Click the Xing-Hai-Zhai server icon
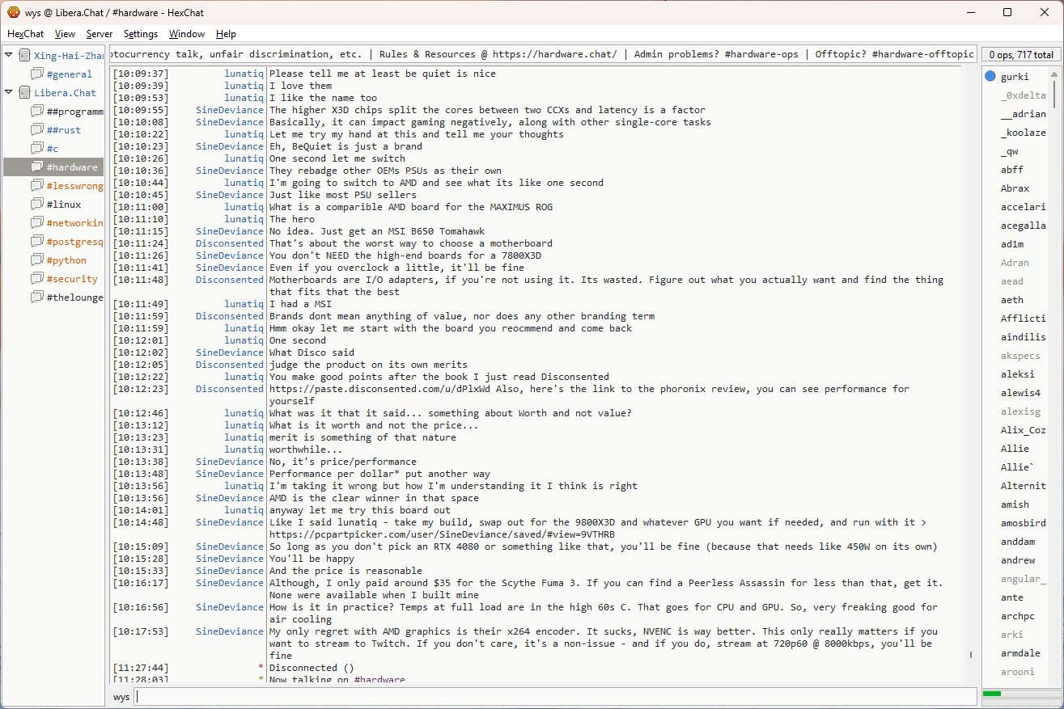Image resolution: width=1064 pixels, height=709 pixels. (24, 56)
